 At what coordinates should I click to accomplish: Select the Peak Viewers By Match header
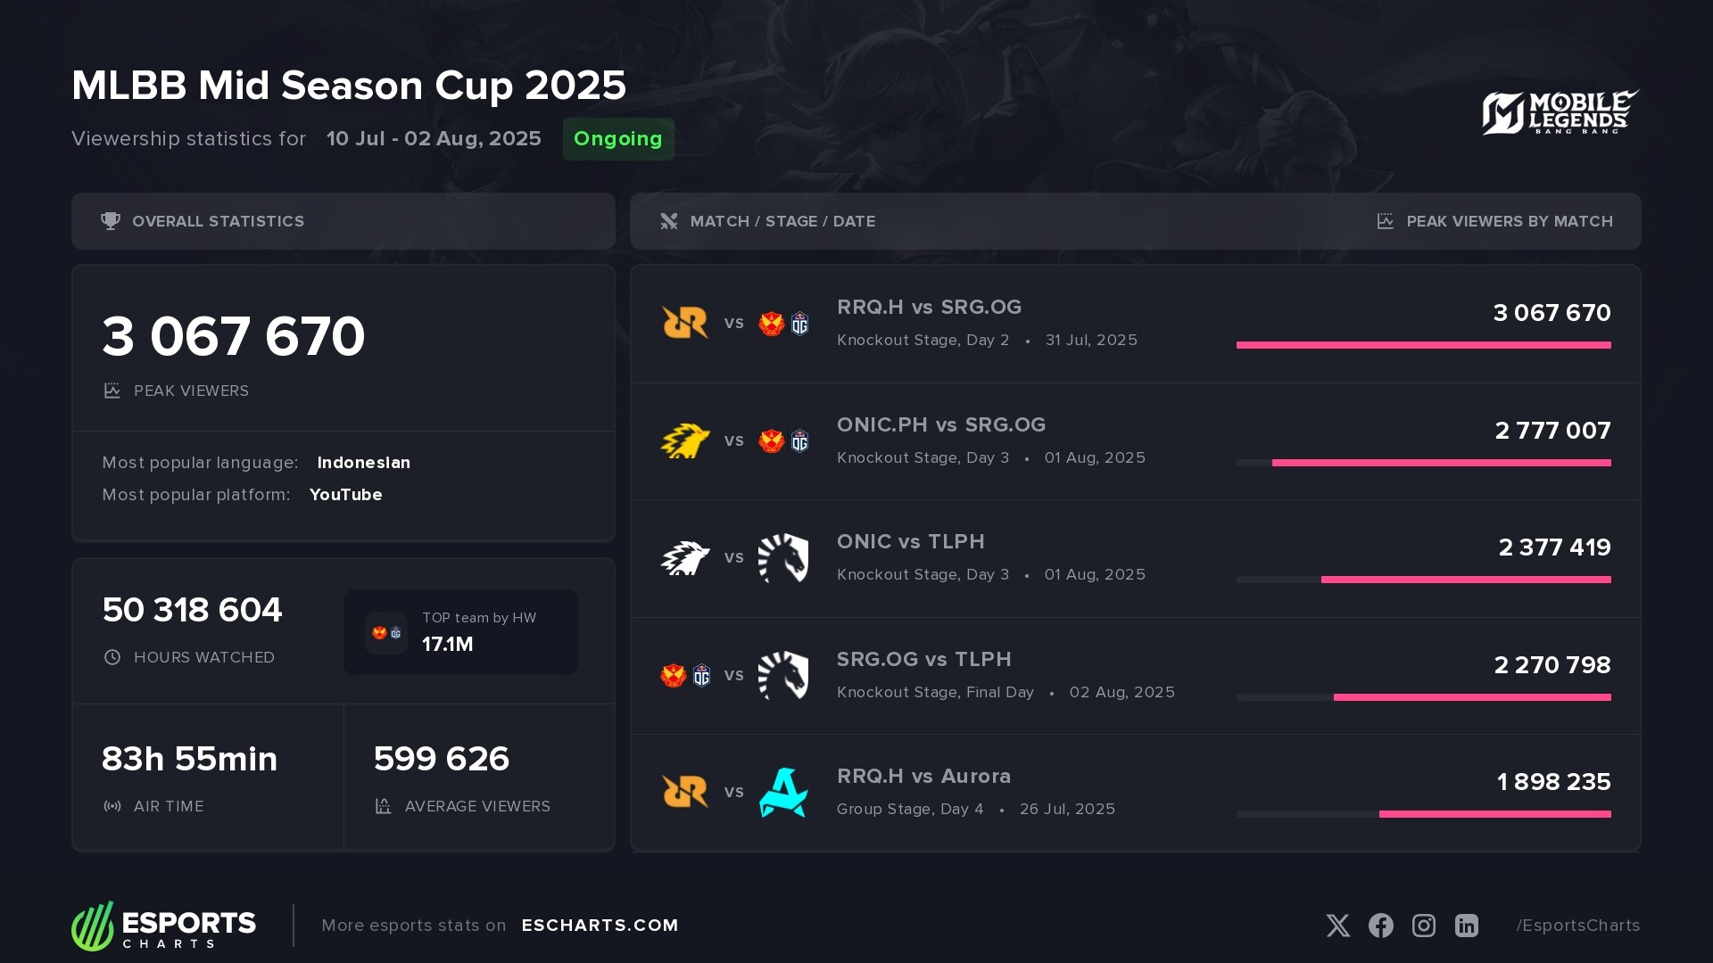1509,221
